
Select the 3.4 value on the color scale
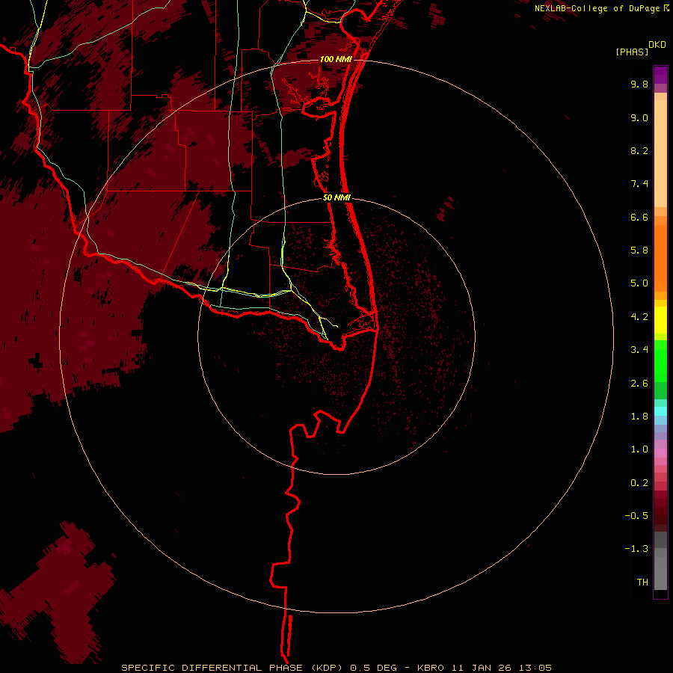pos(639,350)
